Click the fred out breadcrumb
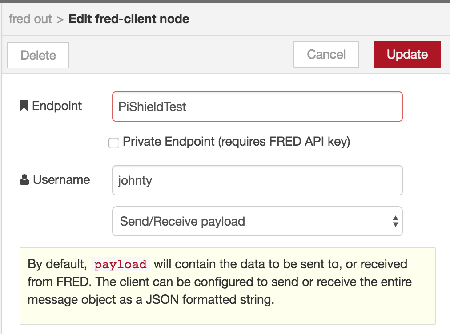Screen dimensions: 450x334 coord(31,19)
